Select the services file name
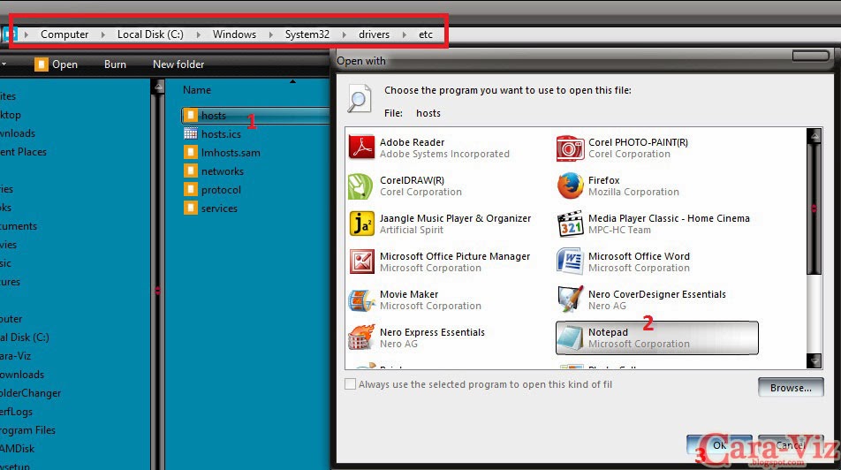Viewport: 841px width, 470px height. (x=219, y=208)
